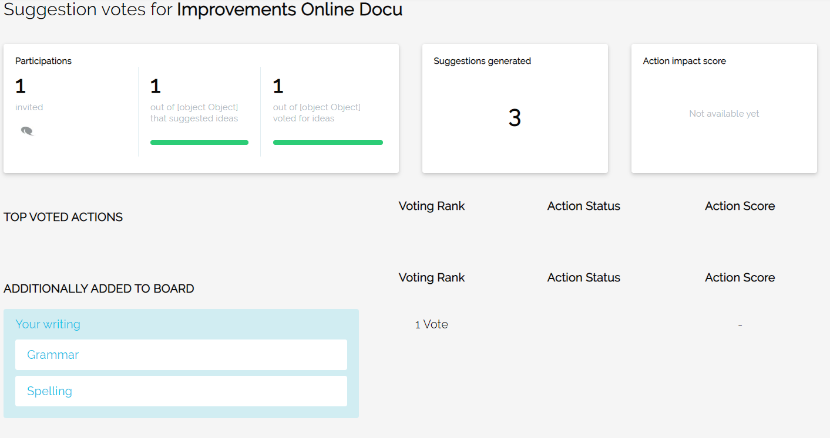830x438 pixels.
Task: Click the number 1 above invited
Action: point(21,87)
